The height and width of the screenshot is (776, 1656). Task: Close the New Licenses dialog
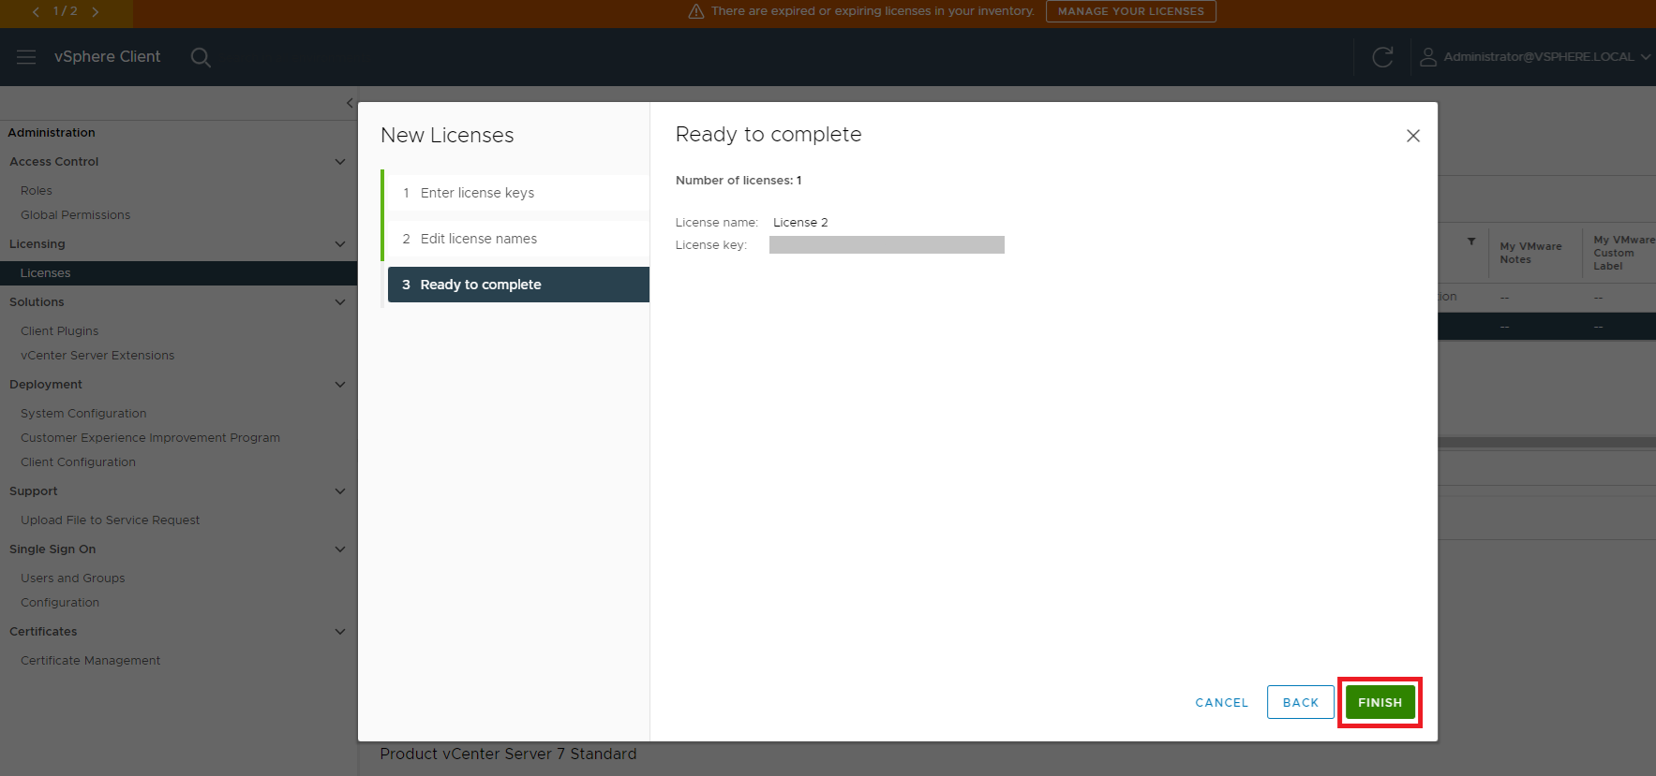point(1412,136)
